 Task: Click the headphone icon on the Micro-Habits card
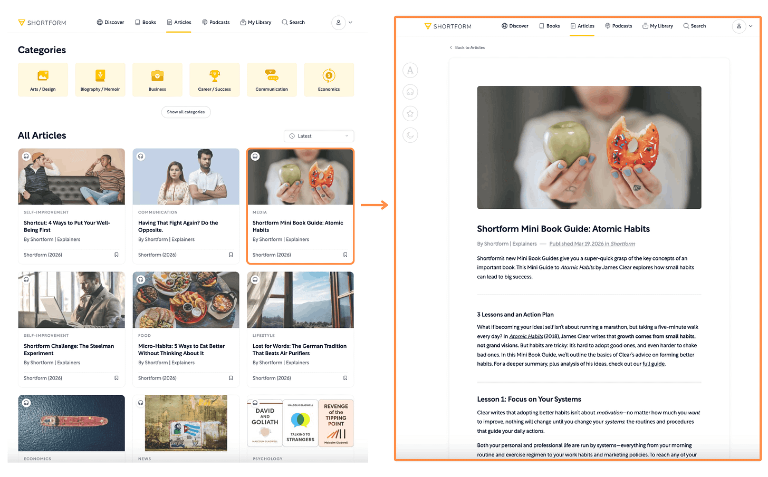(140, 279)
